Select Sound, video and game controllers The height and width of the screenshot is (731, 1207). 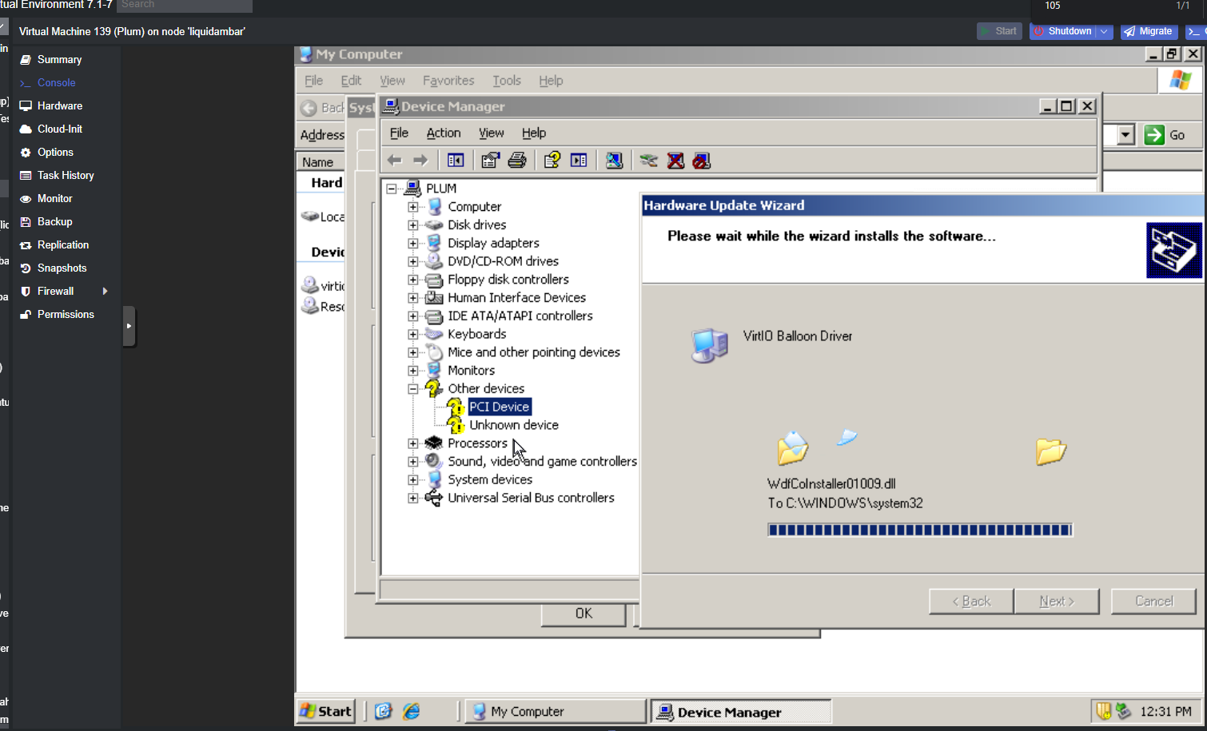point(542,462)
